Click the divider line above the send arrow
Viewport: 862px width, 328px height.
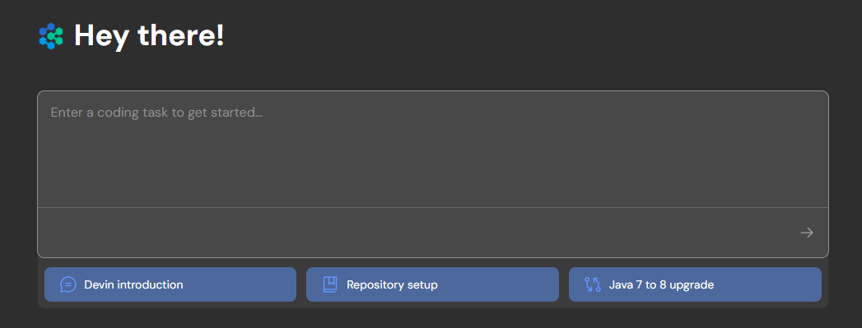coord(433,207)
